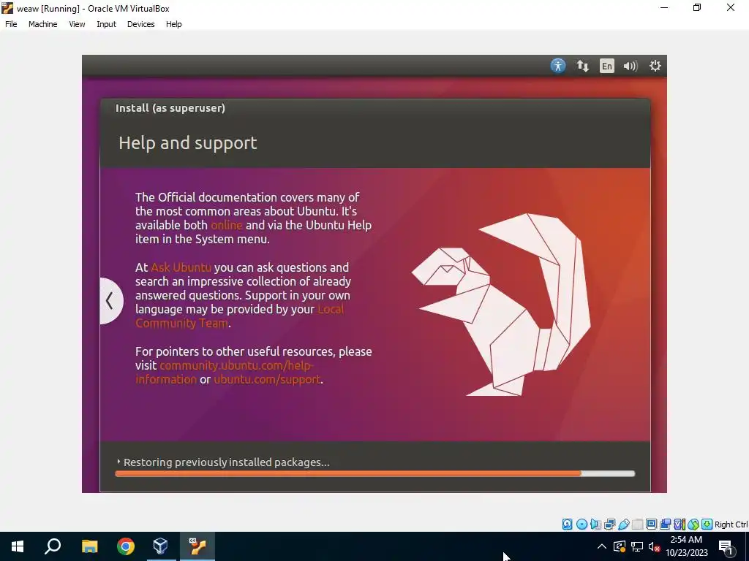Viewport: 749px width, 561px height.
Task: Click the mouse integration status icon
Action: (x=693, y=524)
